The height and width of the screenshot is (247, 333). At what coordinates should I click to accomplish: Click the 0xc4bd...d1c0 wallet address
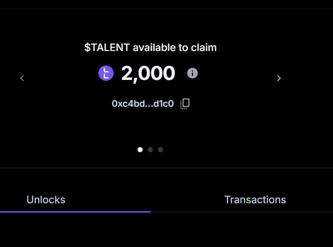point(143,103)
